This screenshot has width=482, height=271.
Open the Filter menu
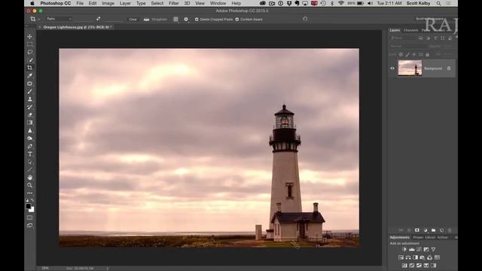[x=174, y=3]
